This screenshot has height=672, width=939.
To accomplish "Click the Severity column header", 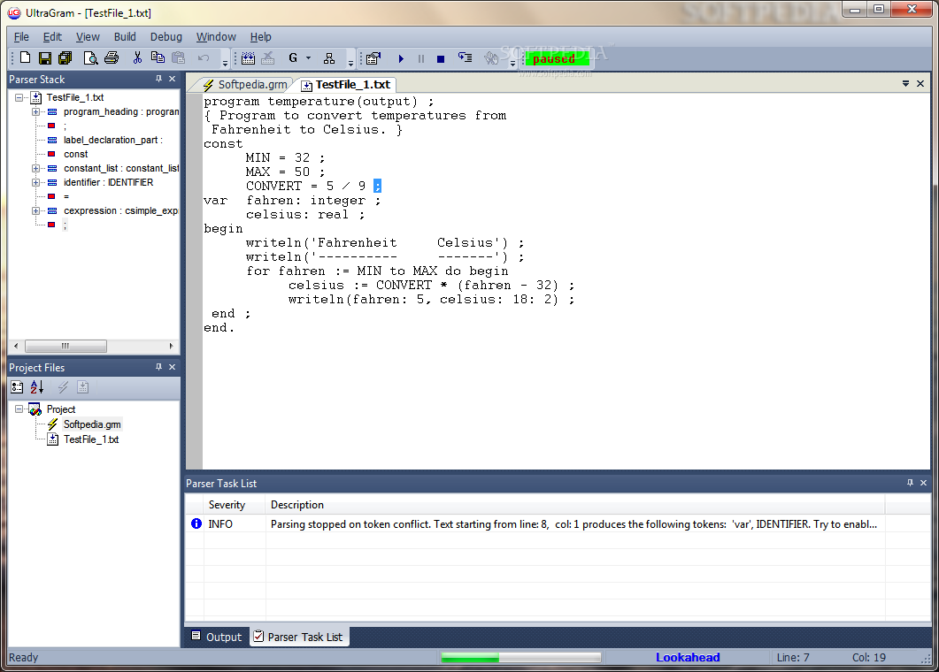I will coord(235,505).
